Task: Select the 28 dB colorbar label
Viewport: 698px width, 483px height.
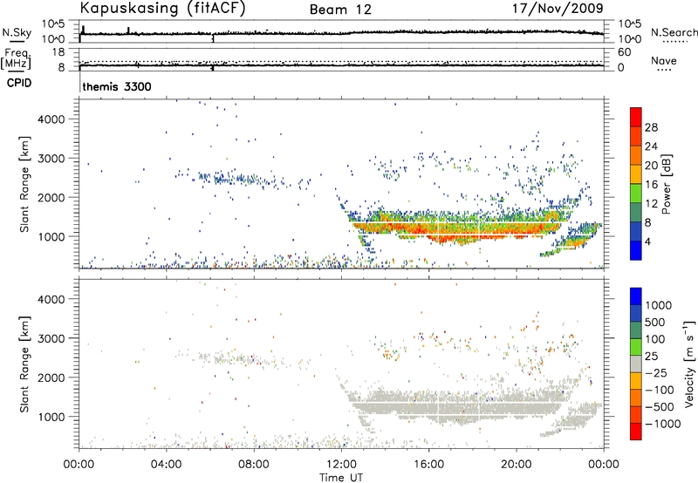Action: click(x=651, y=127)
